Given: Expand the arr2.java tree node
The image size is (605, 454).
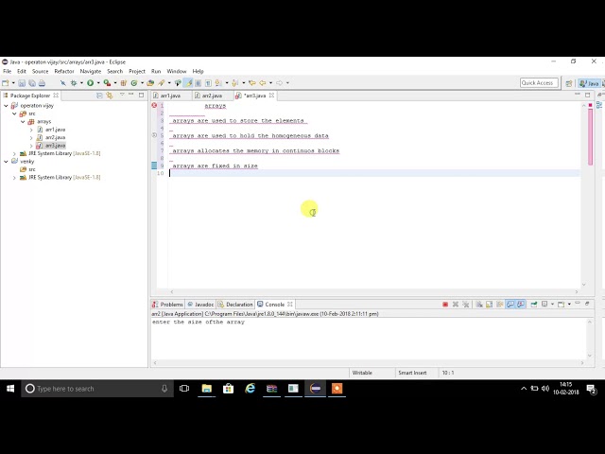Looking at the screenshot, I should pyautogui.click(x=31, y=137).
